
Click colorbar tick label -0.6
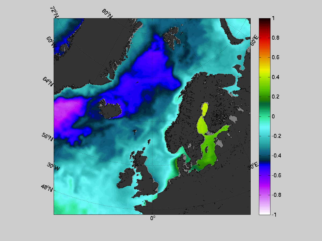276,175
